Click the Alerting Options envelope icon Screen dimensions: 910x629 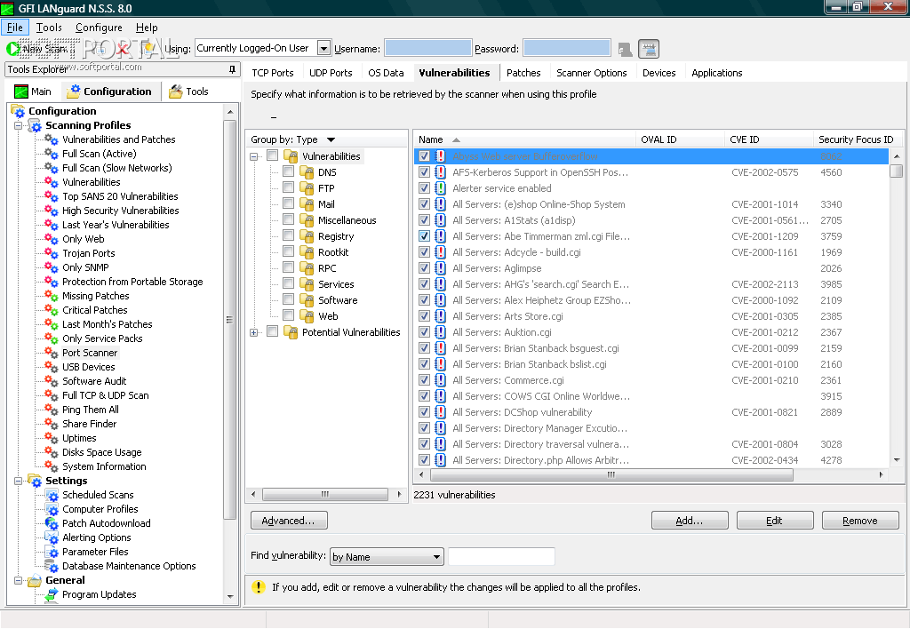[51, 537]
